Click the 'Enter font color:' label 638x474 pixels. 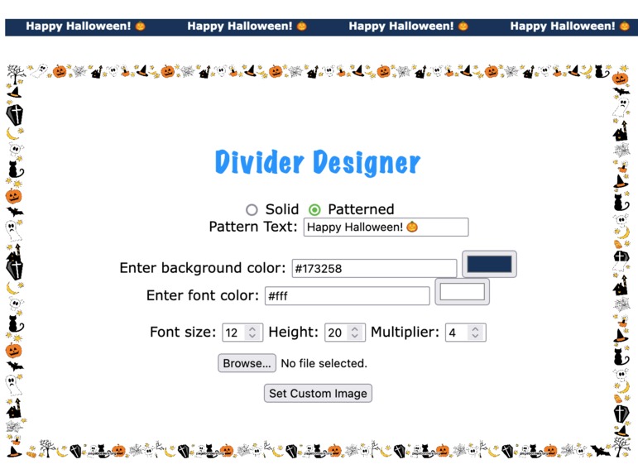click(x=203, y=295)
